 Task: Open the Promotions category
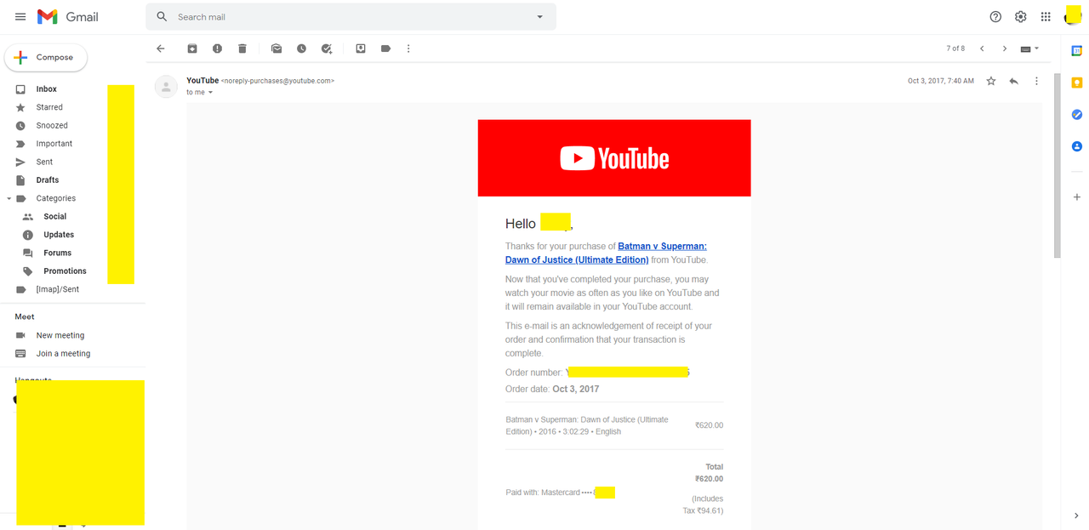click(65, 271)
